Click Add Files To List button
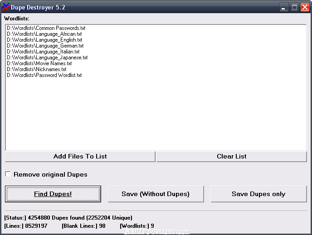312x235 pixels. [x=80, y=156]
